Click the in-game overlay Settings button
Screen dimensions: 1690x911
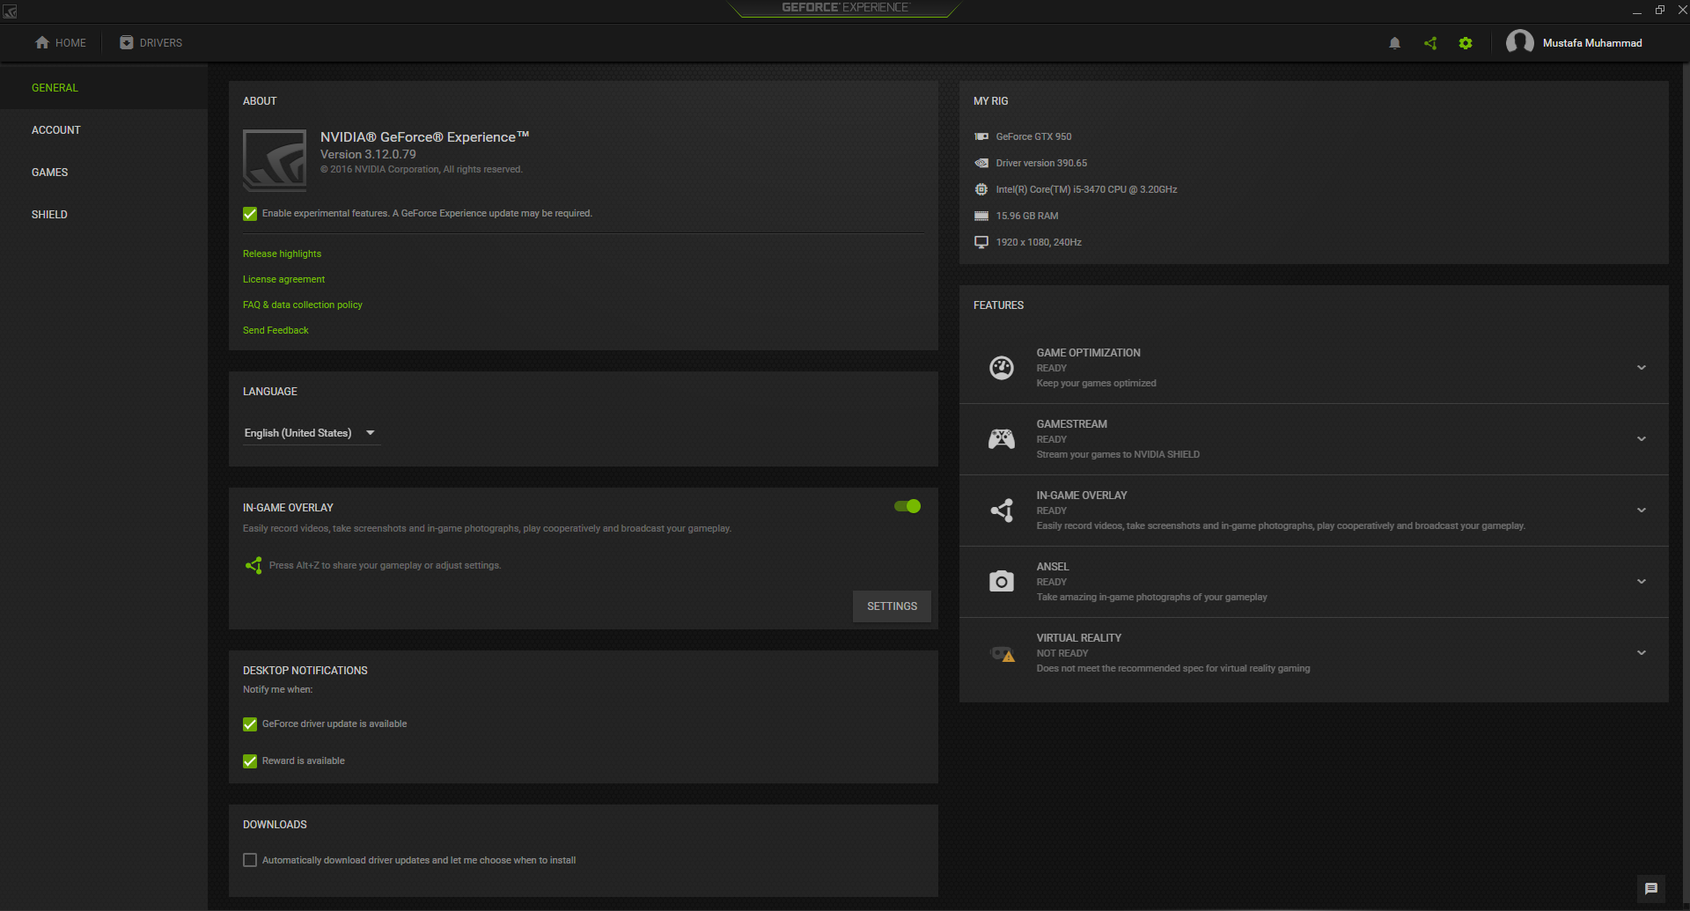(x=892, y=606)
